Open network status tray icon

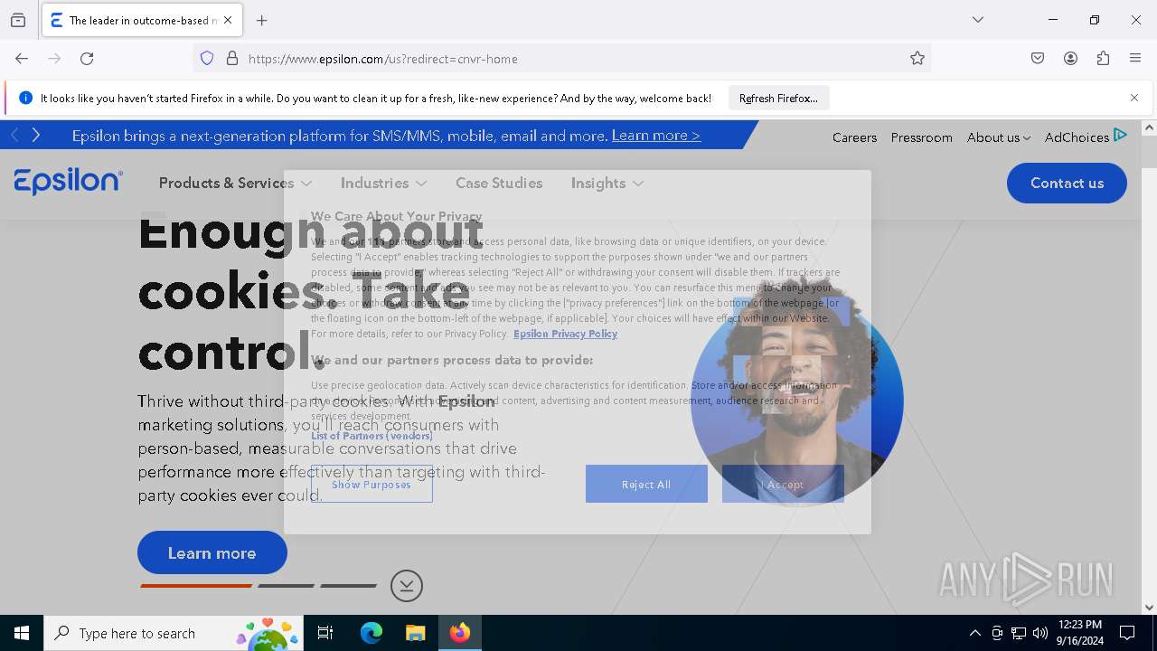click(x=1019, y=633)
